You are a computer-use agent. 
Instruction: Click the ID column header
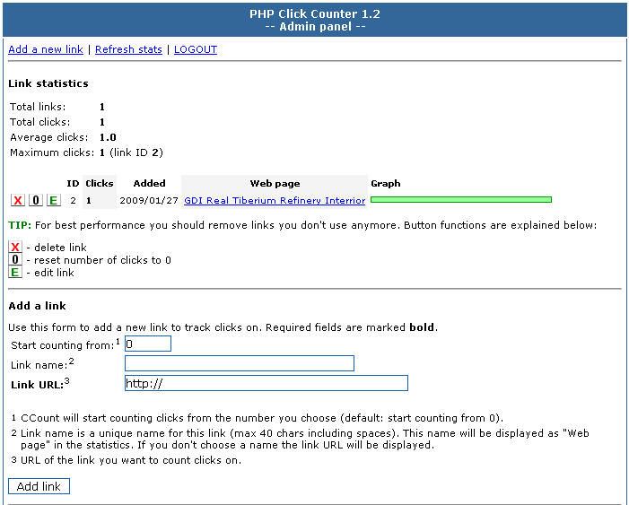(73, 184)
